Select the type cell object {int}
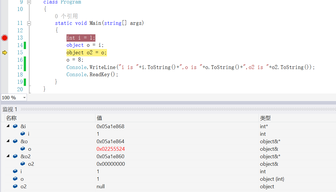 [x=272, y=179]
